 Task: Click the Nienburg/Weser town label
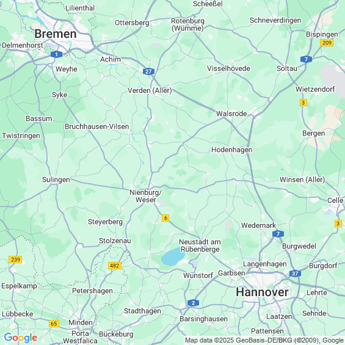tap(146, 196)
